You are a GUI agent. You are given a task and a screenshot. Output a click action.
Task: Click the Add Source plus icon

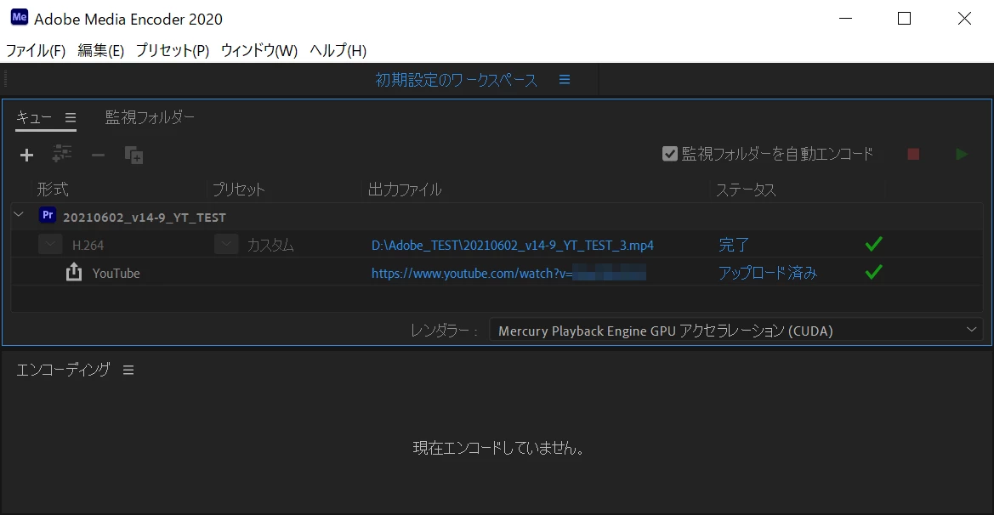[26, 155]
